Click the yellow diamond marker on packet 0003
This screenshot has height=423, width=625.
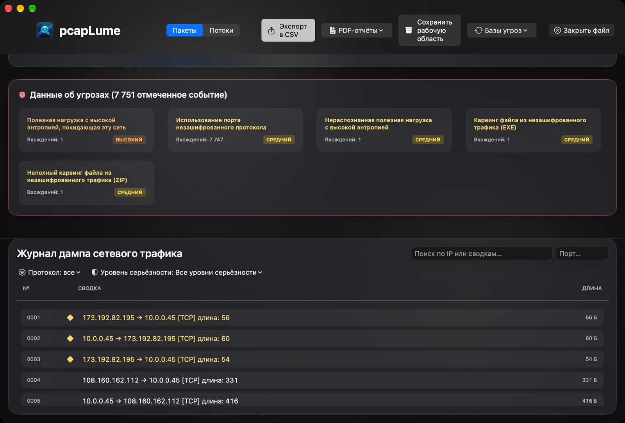[70, 359]
